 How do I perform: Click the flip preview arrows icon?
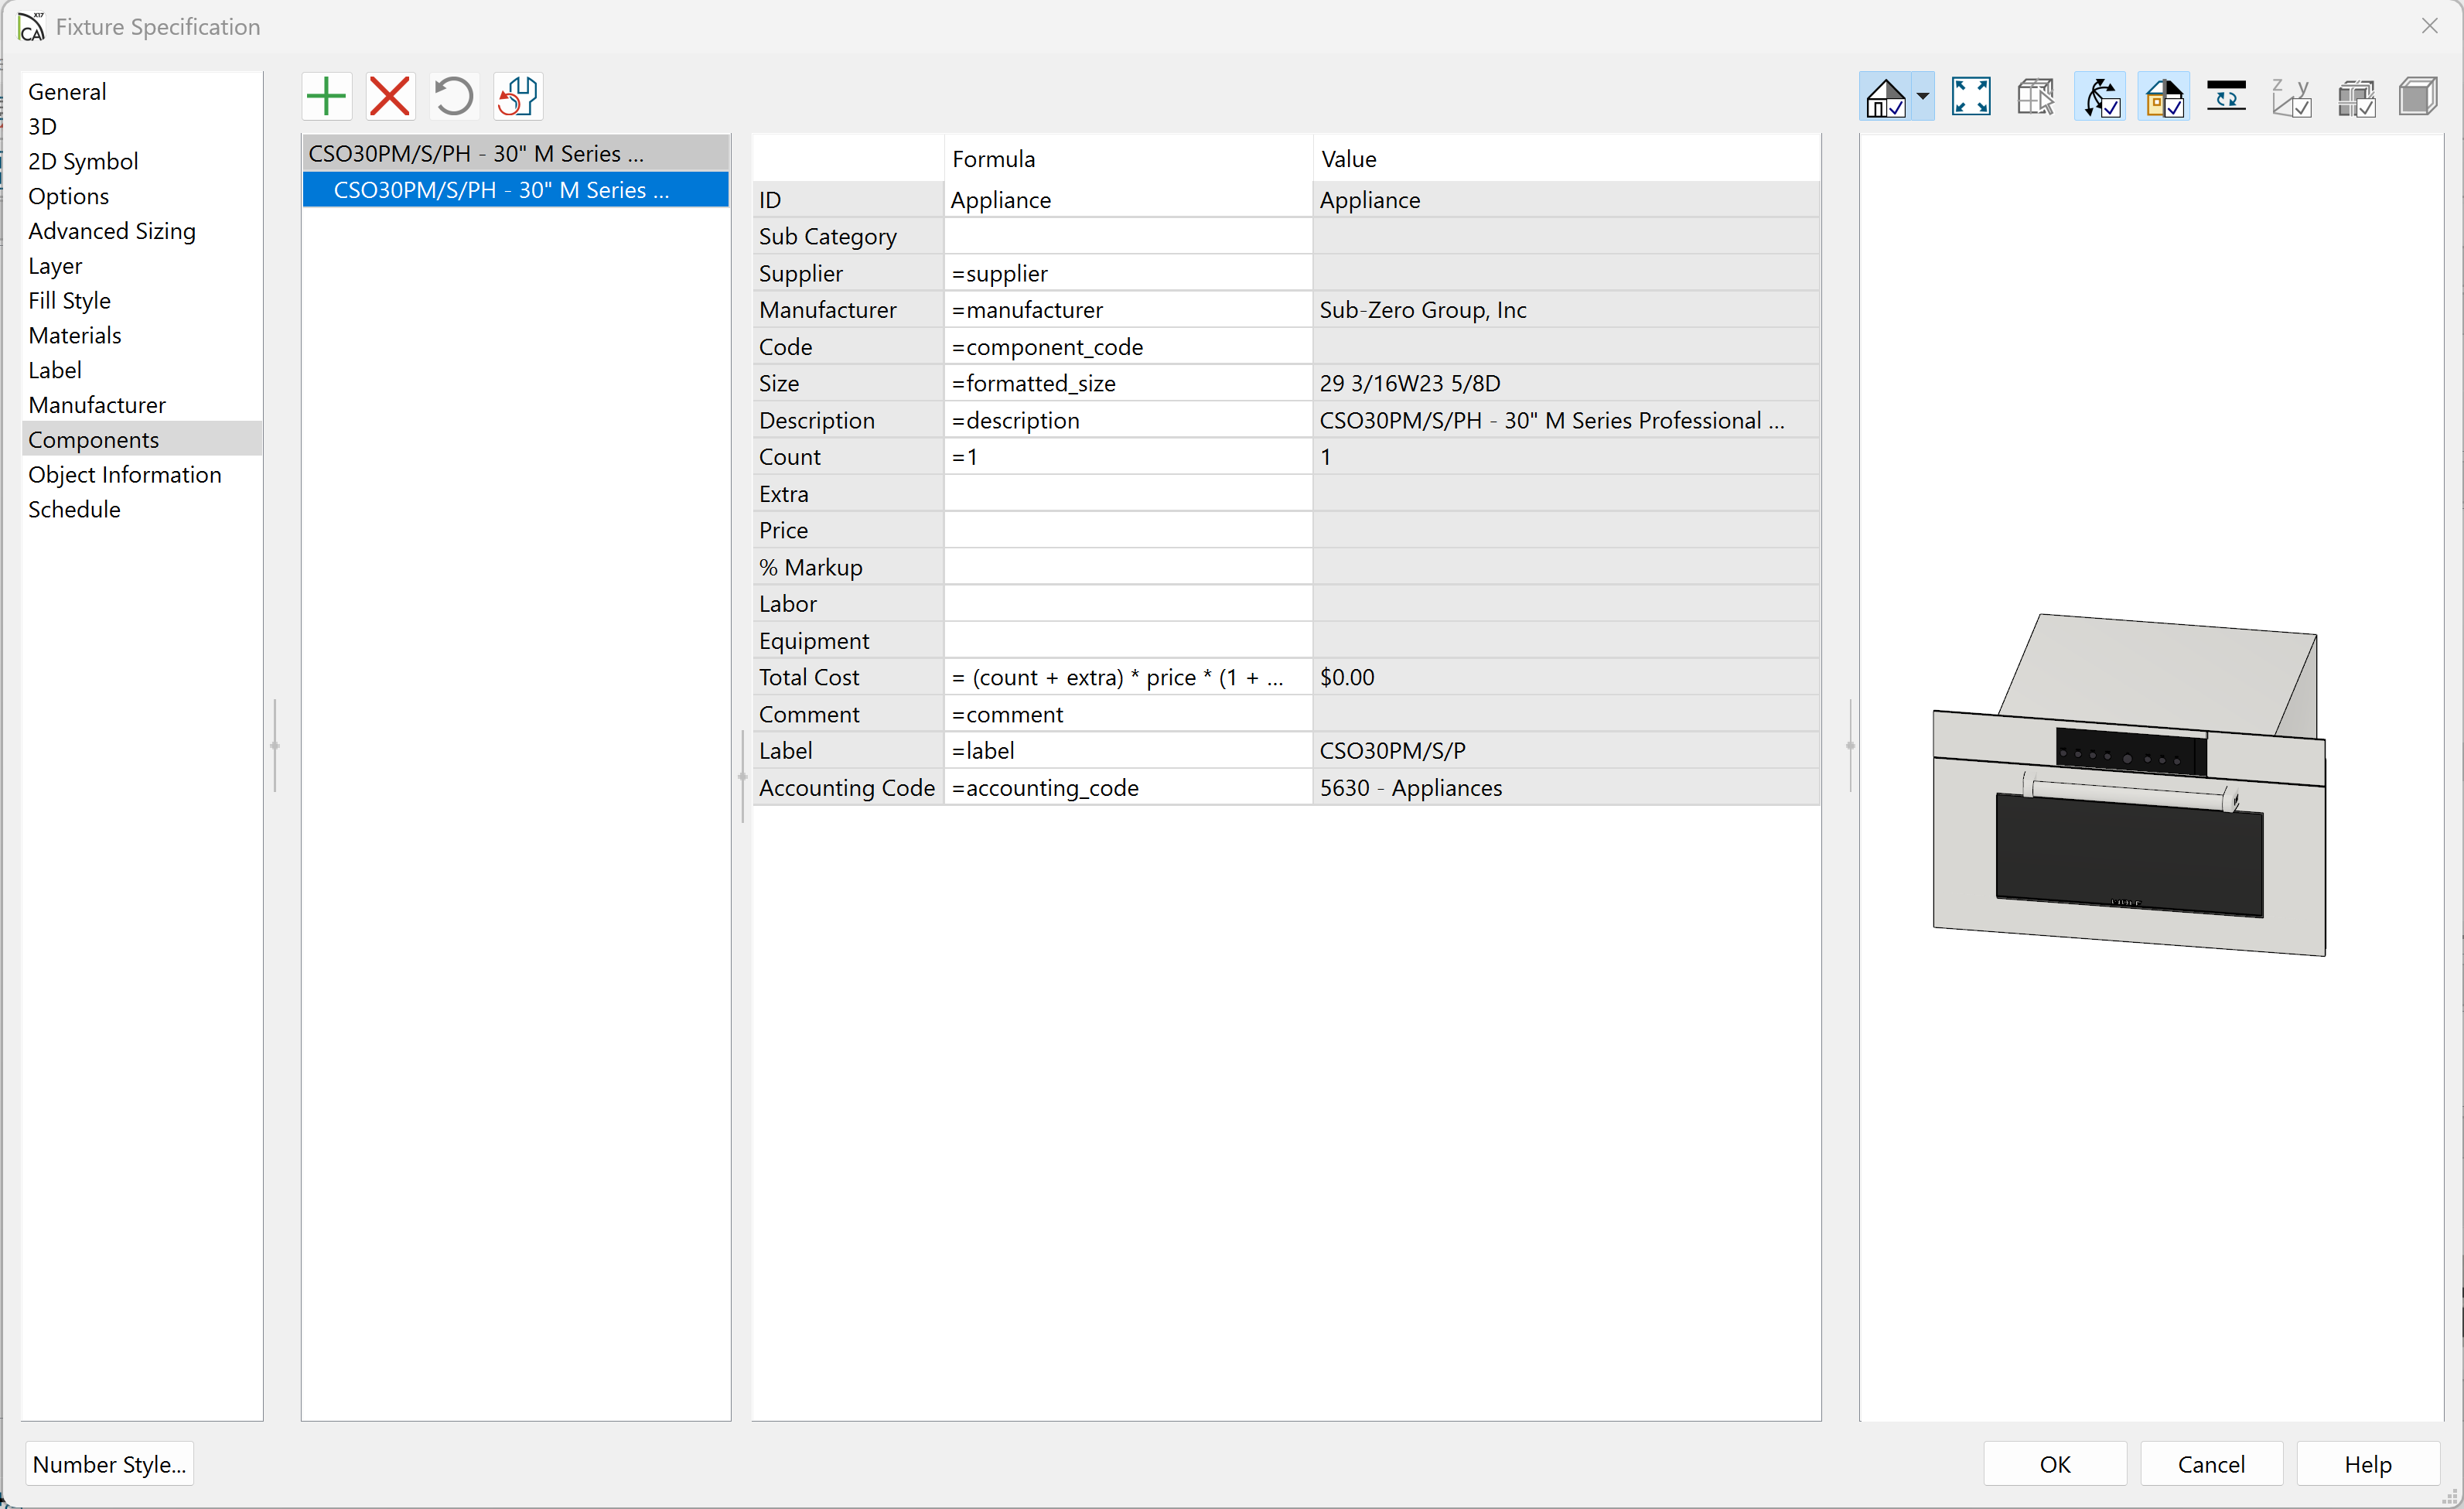click(x=2226, y=97)
